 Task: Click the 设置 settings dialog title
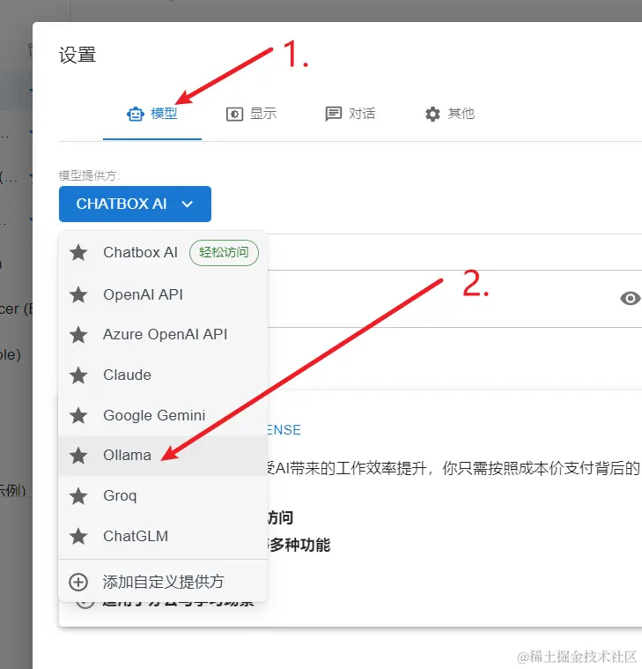click(77, 55)
